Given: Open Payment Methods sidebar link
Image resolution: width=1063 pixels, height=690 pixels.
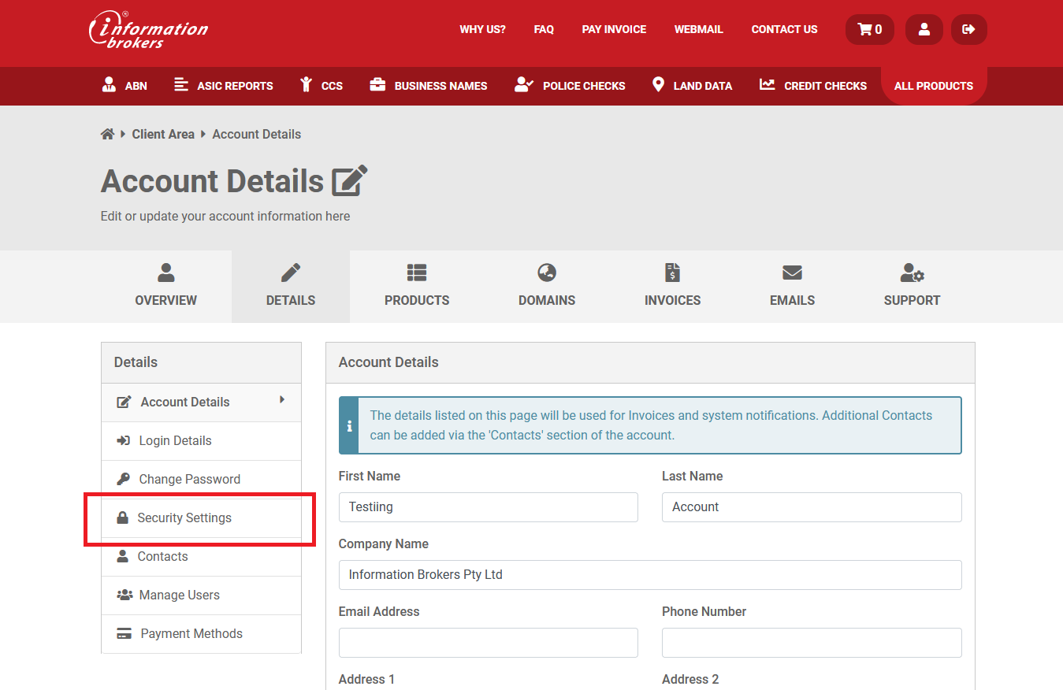Looking at the screenshot, I should coord(202,634).
